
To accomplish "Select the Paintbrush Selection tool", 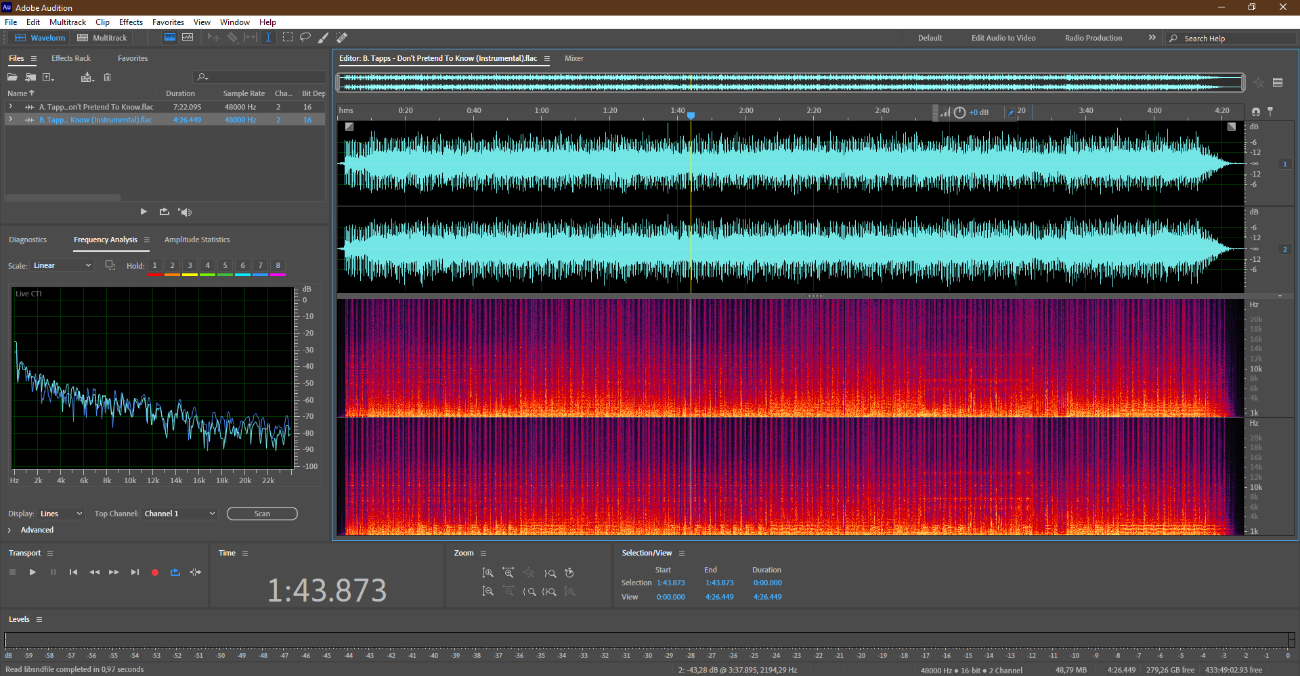I will 324,37.
